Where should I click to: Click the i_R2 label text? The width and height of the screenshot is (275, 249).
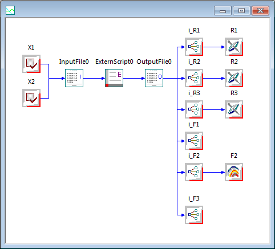[194, 62]
